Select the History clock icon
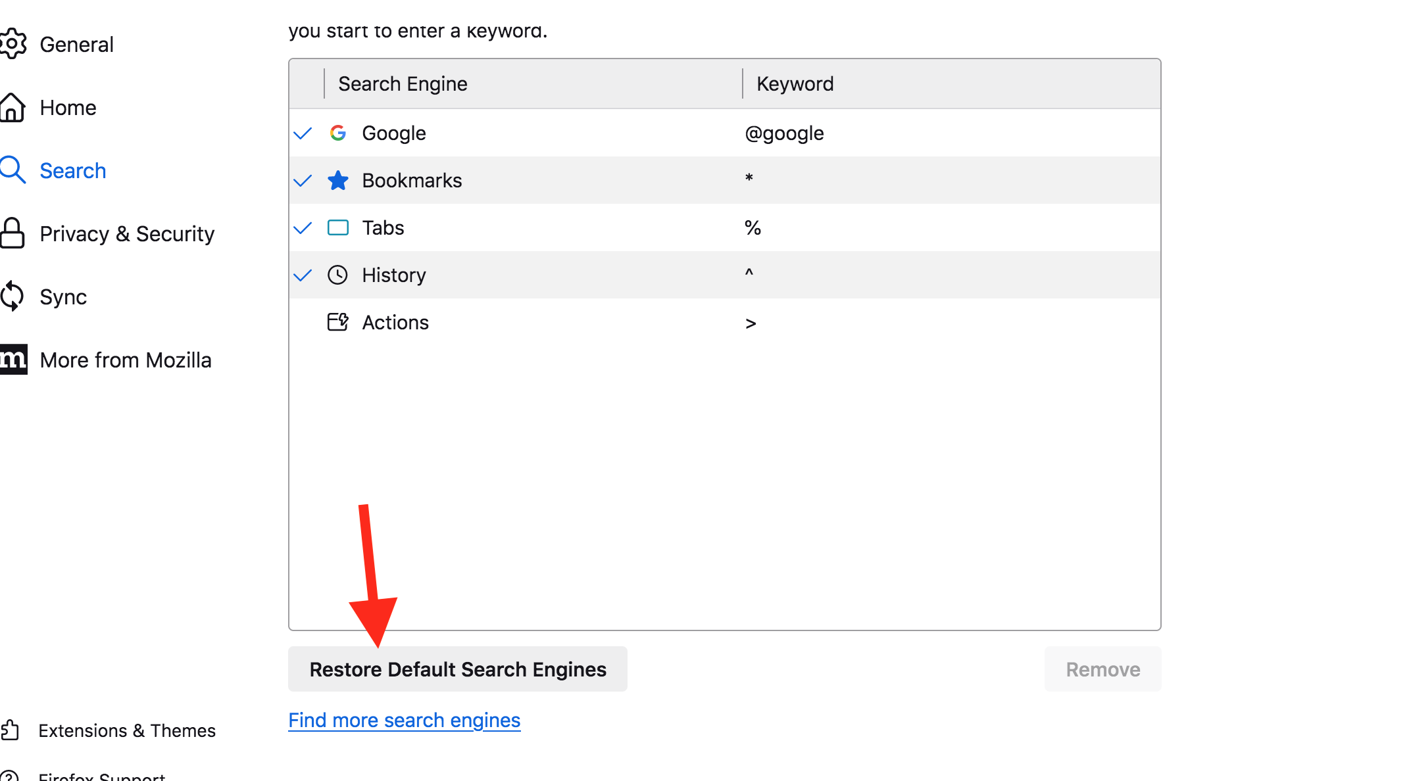 click(x=338, y=275)
